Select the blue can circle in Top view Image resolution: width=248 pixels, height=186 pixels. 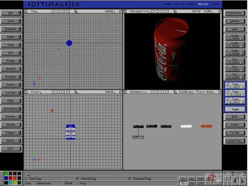click(69, 43)
